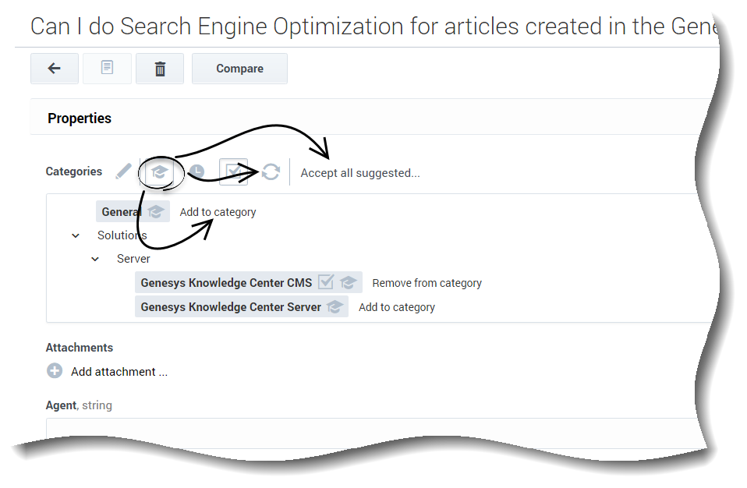Click the clock history icon

196,172
